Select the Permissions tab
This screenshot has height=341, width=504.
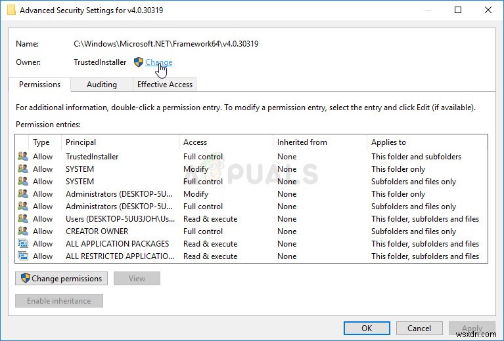tap(39, 85)
